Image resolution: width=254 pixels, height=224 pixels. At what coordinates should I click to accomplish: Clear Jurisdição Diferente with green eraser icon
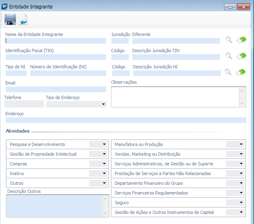click(x=241, y=40)
